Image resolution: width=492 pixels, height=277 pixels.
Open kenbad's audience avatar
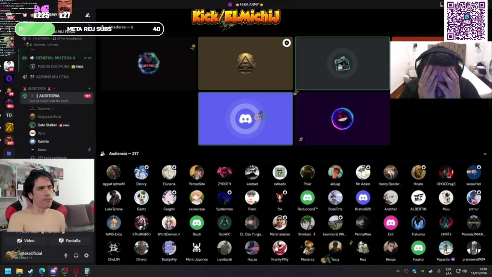(252, 172)
